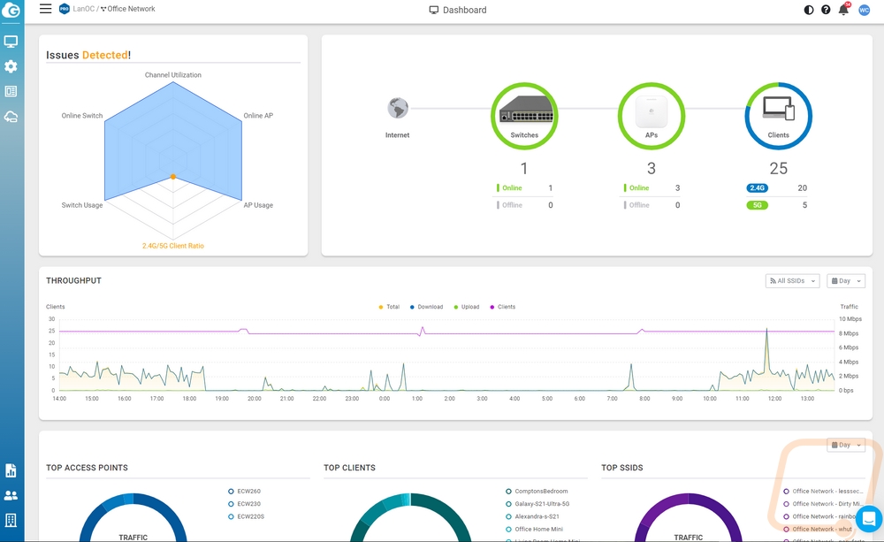Toggle dark mode contrast icon

809,10
